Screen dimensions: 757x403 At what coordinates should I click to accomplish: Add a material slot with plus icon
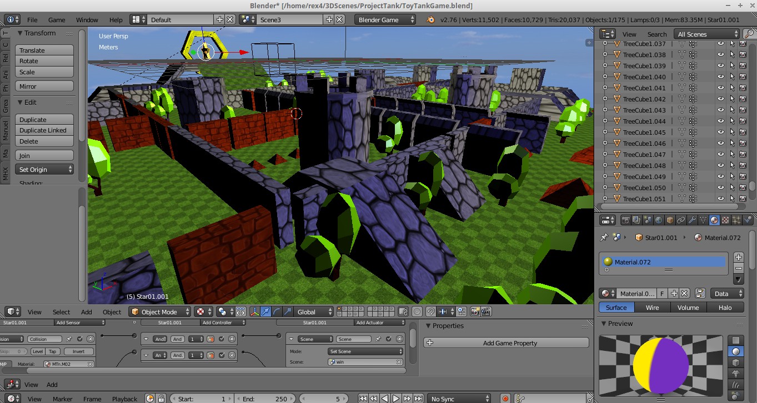(739, 257)
